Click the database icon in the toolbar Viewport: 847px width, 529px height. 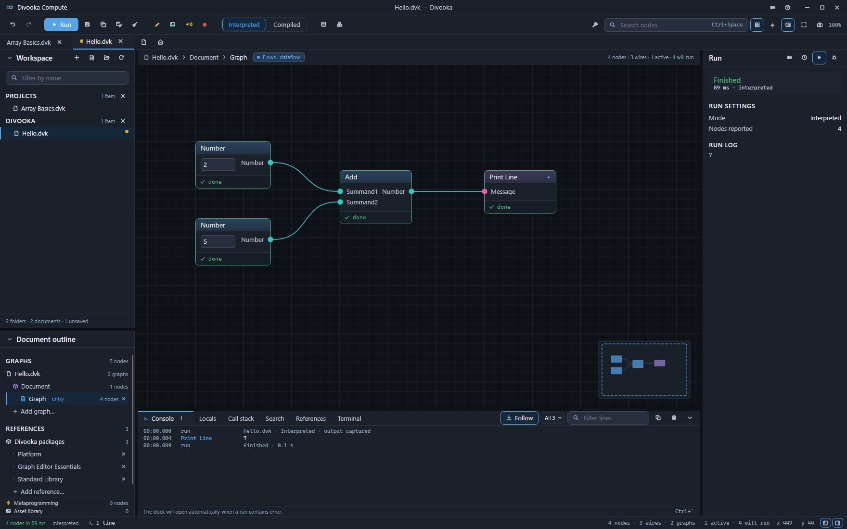click(323, 25)
